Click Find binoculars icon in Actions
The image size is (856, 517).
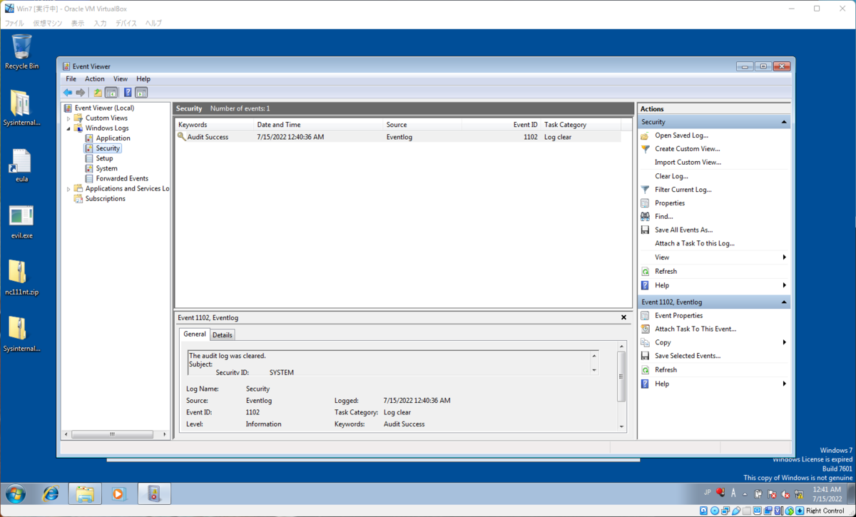tap(645, 217)
